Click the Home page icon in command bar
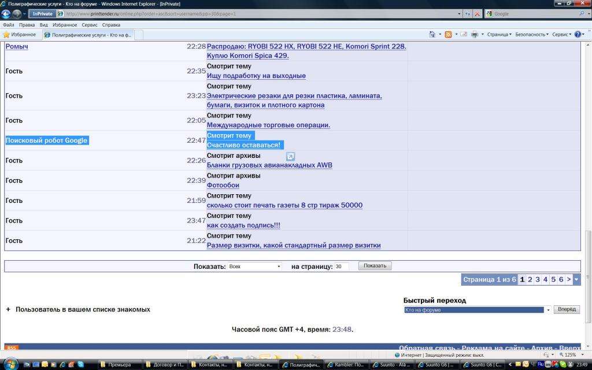This screenshot has width=592, height=370. click(432, 35)
